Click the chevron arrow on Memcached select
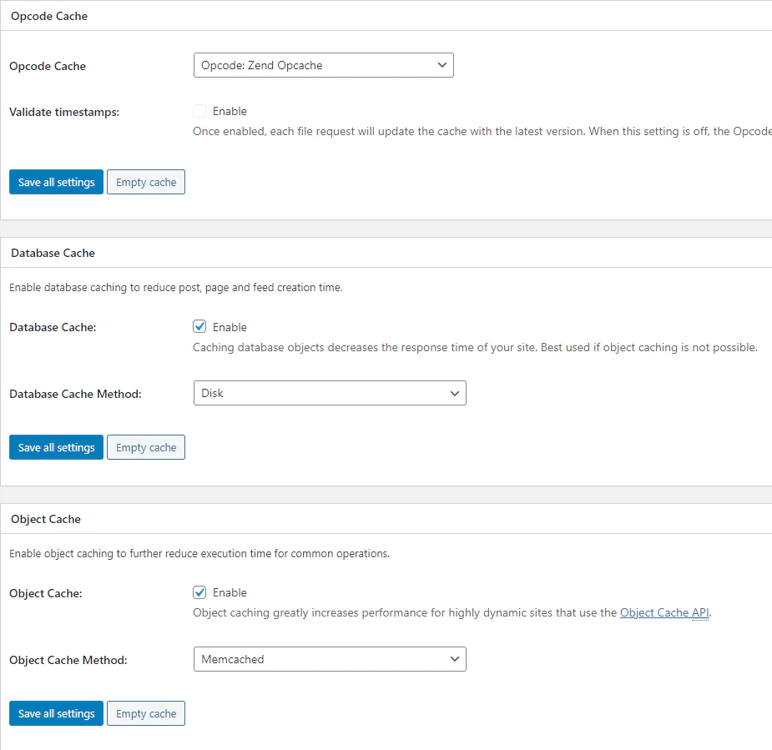Screen dimensions: 772x750 coord(454,659)
